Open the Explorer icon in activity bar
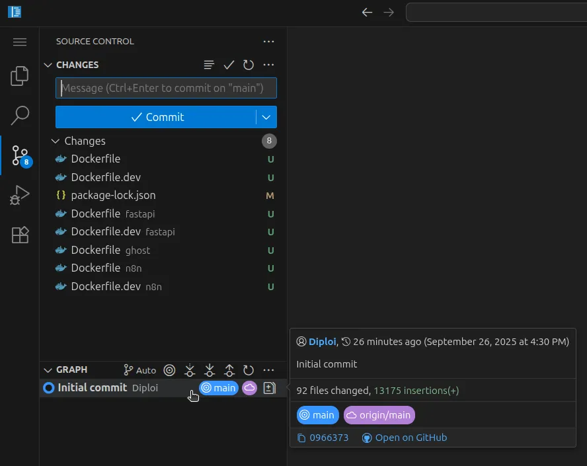The height and width of the screenshot is (466, 587). point(20,75)
